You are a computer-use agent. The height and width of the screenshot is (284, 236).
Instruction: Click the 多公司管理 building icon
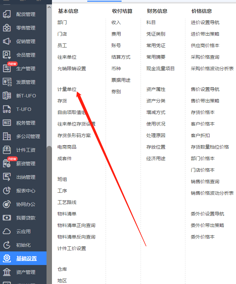(x=7, y=136)
